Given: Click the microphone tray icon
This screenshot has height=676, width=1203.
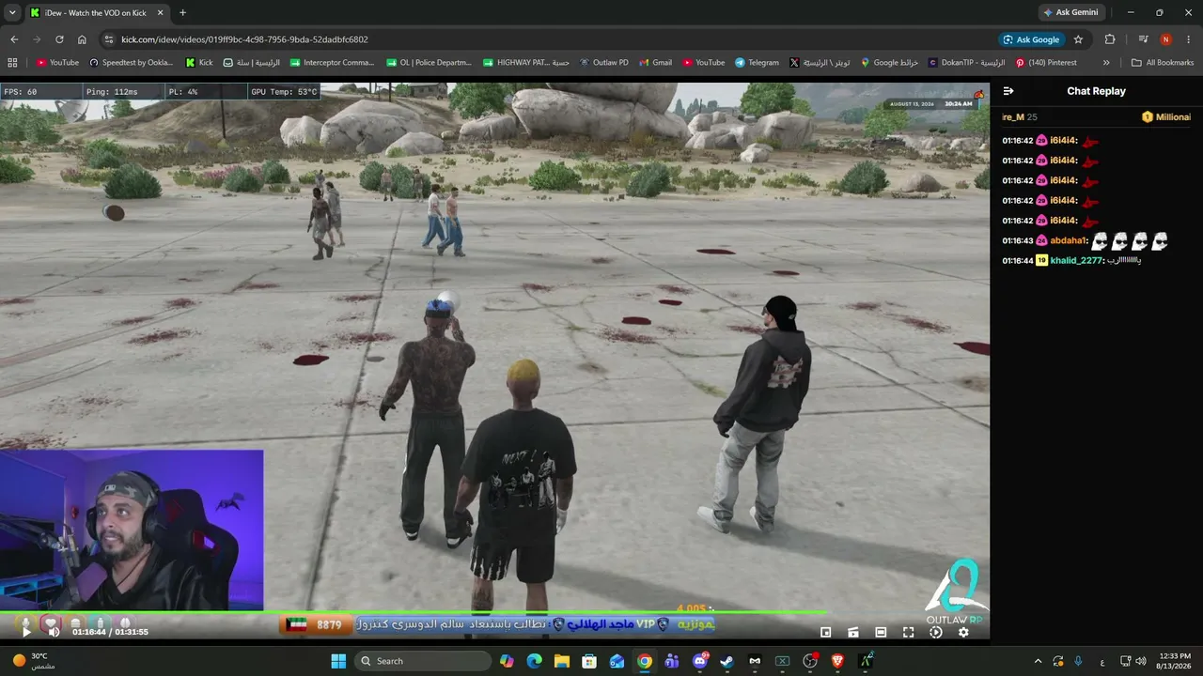Looking at the screenshot, I should click(1078, 661).
